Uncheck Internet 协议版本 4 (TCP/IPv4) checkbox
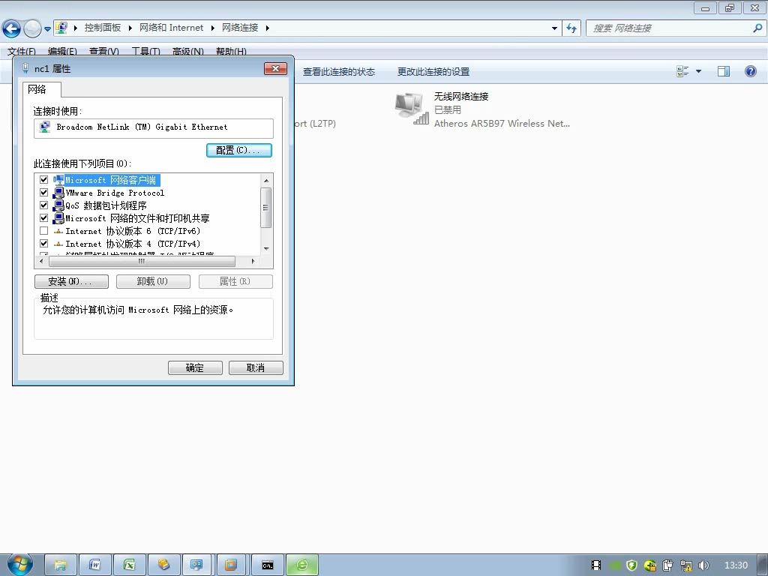 [x=43, y=244]
